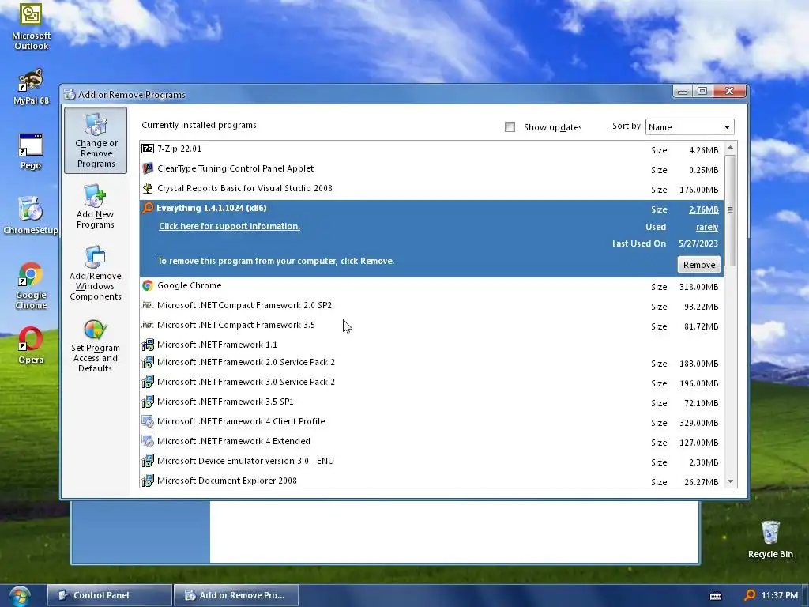Click the vertical scrollbar thumb

[730, 210]
